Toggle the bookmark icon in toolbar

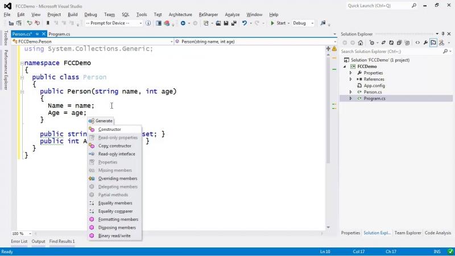[48, 23]
